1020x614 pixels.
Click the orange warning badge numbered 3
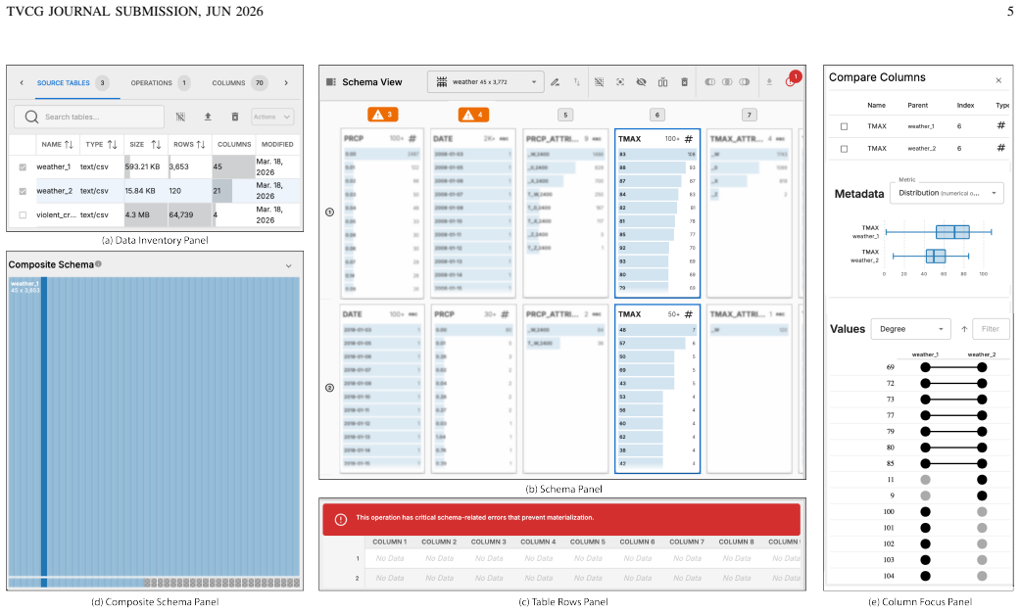pos(382,115)
